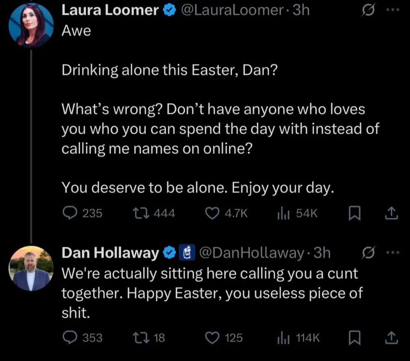Like Dan Hollaway's tweet
Viewport: 410px width, 361px height.
pyautogui.click(x=211, y=338)
